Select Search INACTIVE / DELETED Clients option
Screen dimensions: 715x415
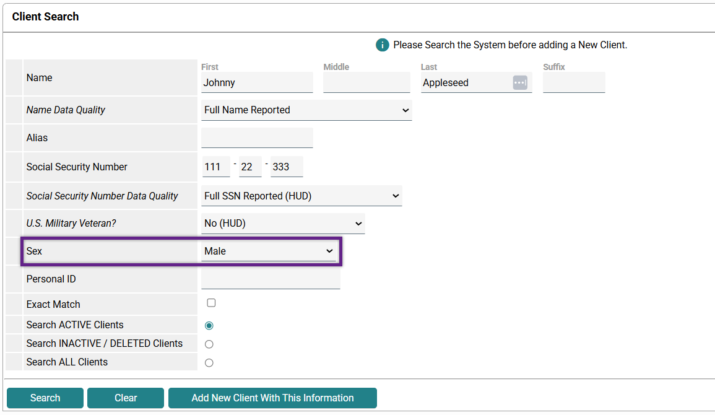(x=209, y=344)
